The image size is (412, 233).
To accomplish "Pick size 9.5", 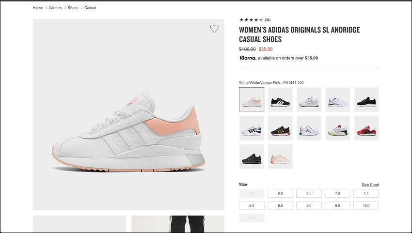I will tap(337, 206).
